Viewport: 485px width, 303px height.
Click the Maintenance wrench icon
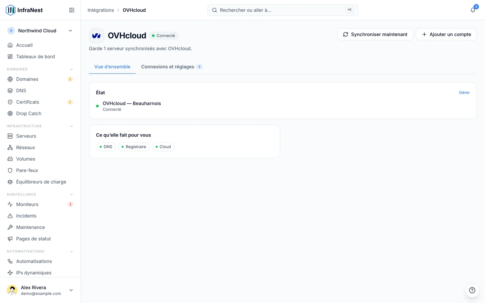click(10, 227)
